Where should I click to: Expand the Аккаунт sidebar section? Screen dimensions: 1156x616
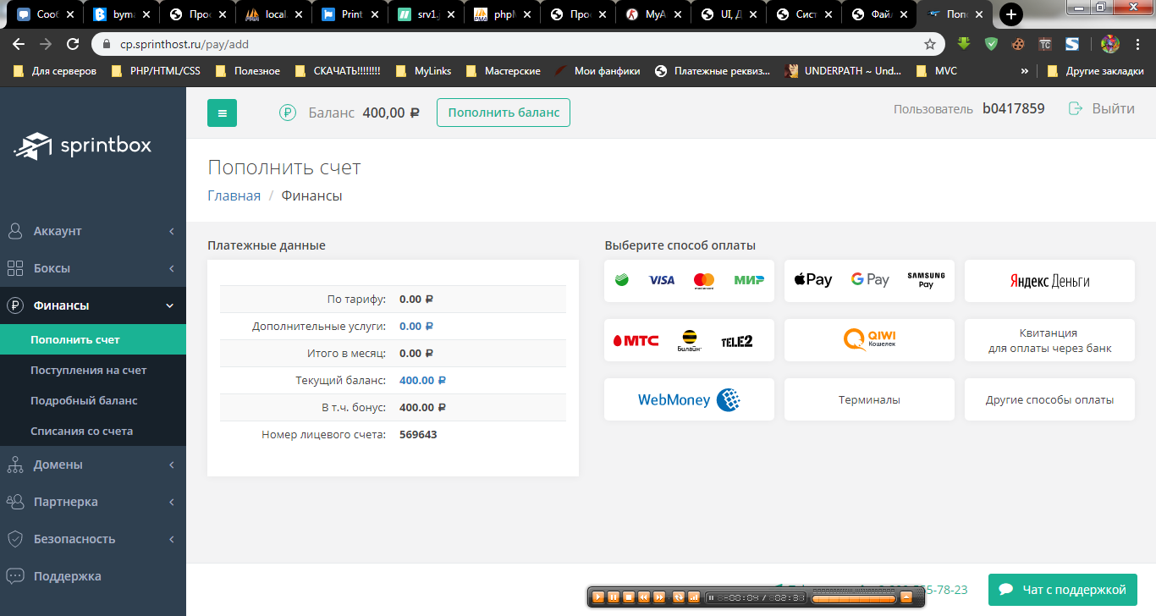pyautogui.click(x=93, y=231)
